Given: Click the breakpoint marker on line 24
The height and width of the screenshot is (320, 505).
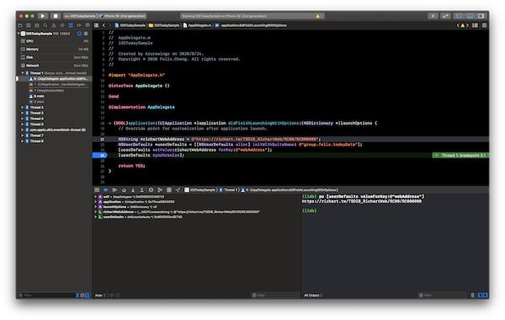Looking at the screenshot, I should click(x=100, y=155).
